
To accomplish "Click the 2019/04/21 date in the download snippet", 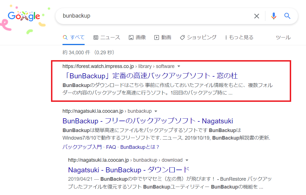I will click(80, 179).
